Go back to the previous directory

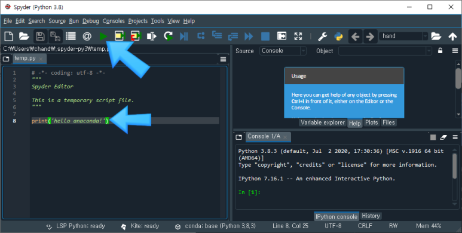[356, 36]
